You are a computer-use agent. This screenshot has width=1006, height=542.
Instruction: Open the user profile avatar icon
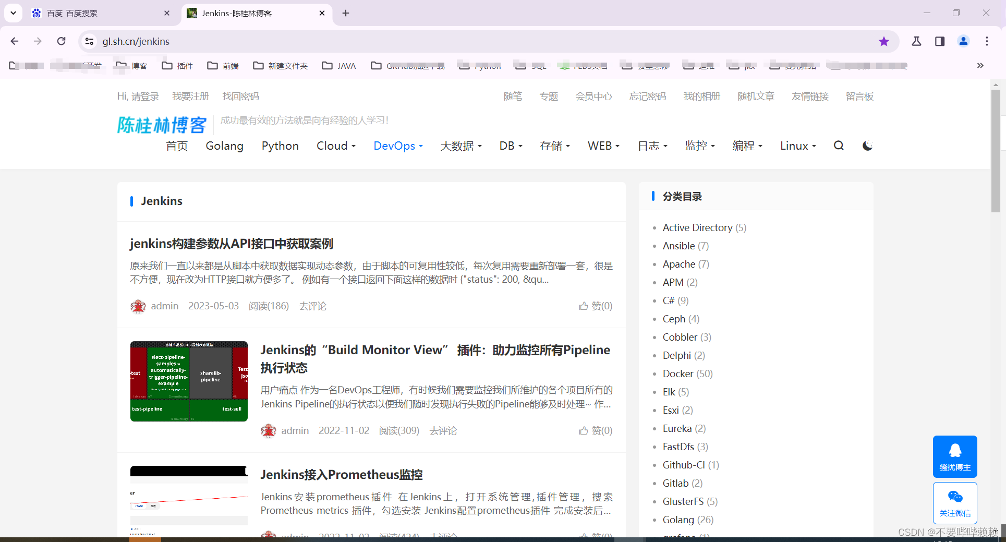pos(963,41)
